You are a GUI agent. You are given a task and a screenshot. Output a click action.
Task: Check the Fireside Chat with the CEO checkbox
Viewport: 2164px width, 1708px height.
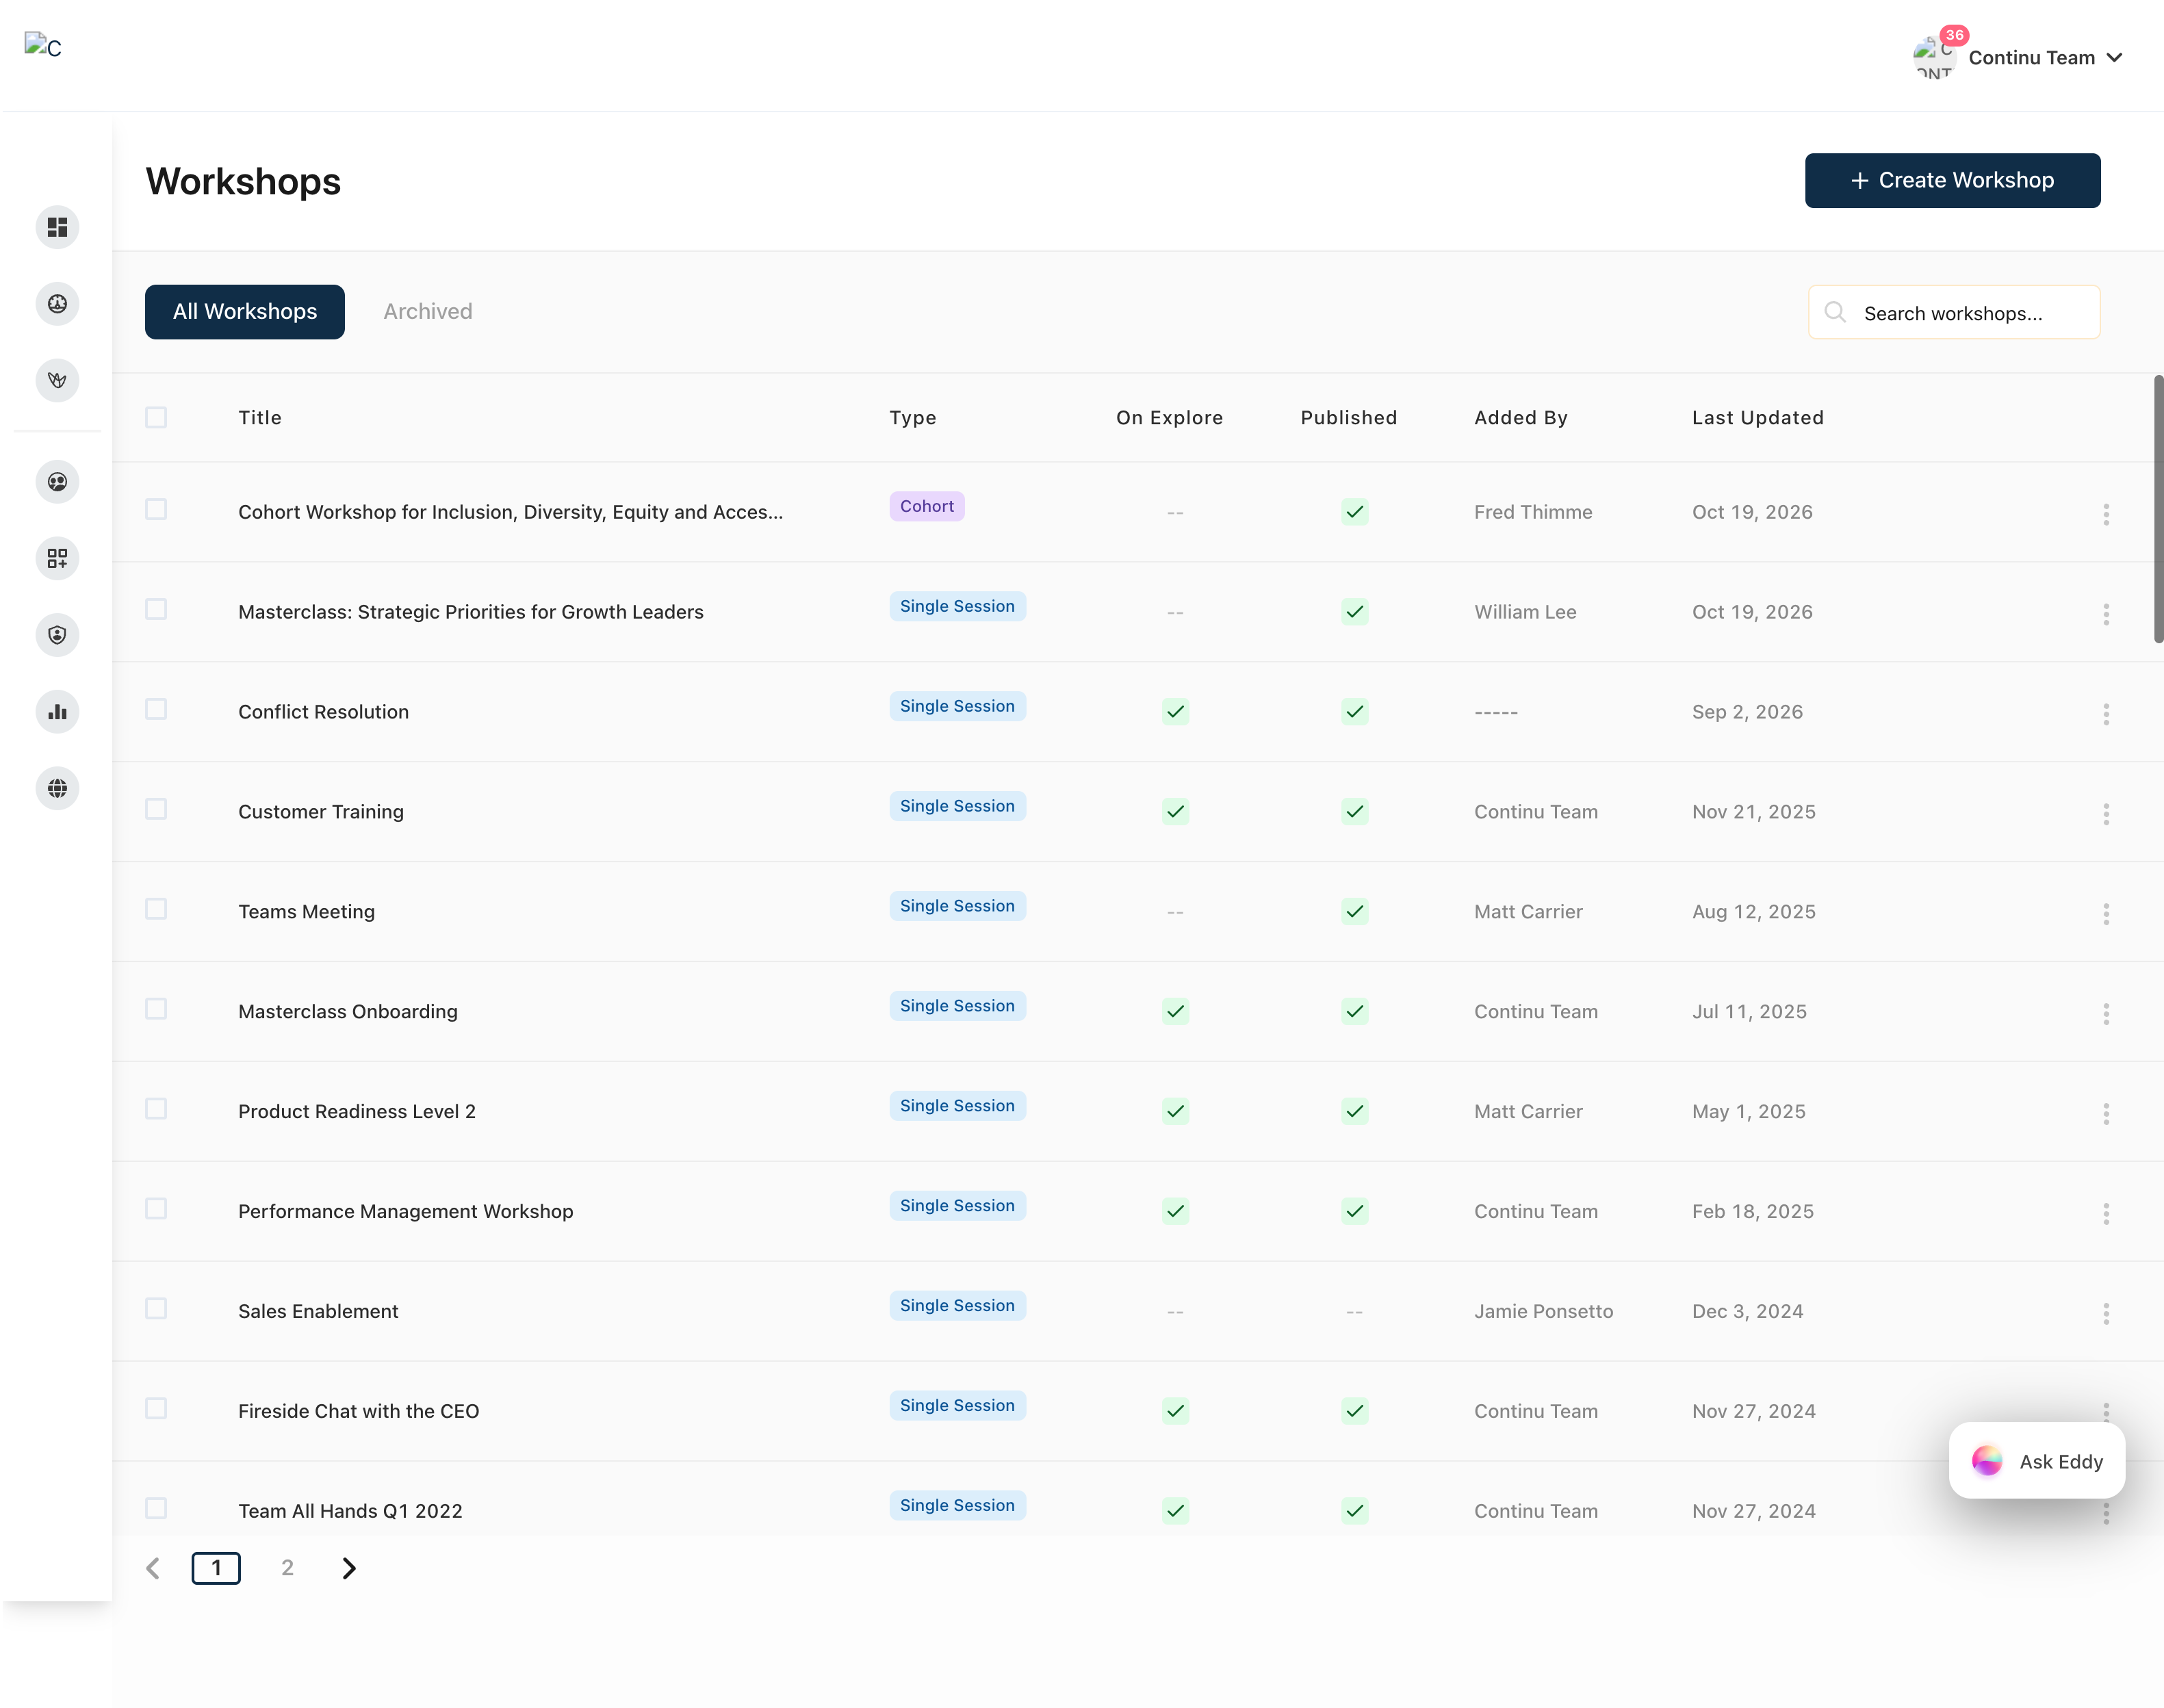(156, 1409)
